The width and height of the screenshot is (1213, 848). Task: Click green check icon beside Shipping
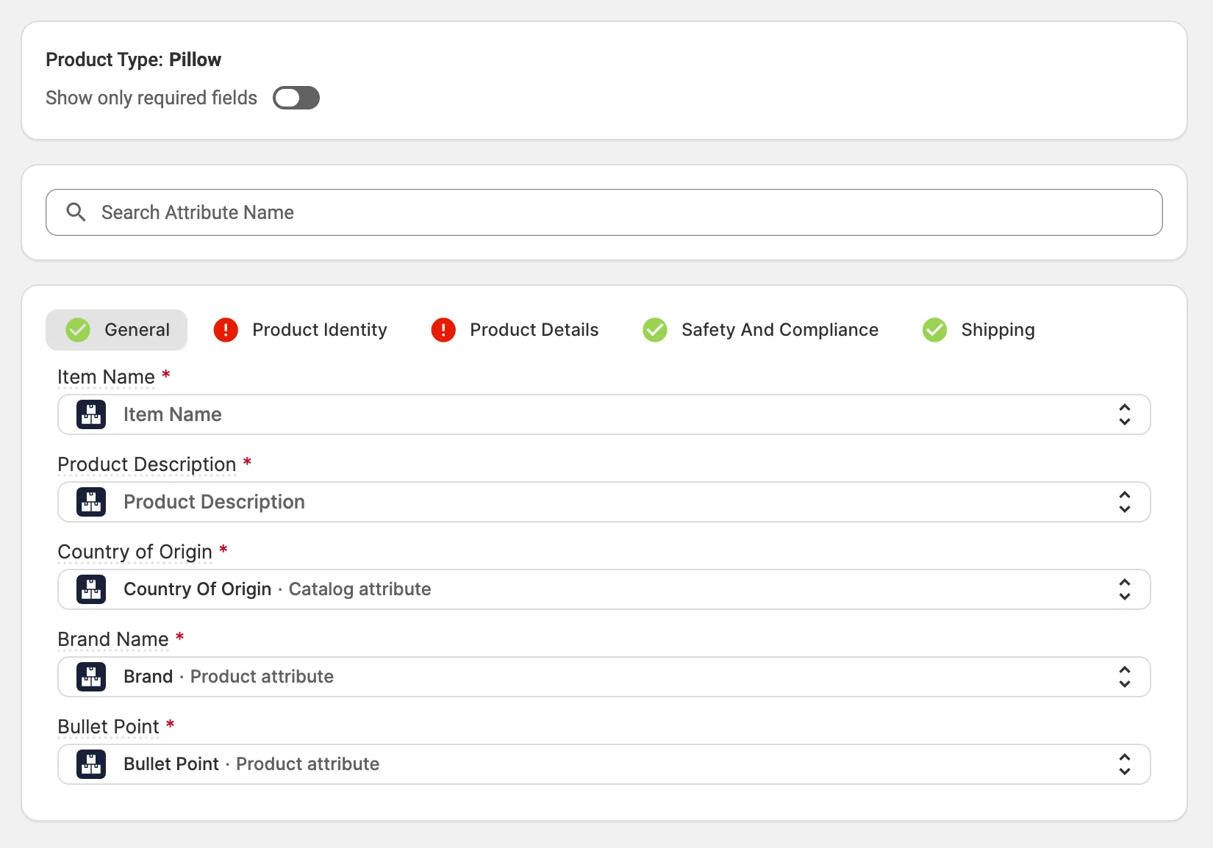(x=935, y=330)
